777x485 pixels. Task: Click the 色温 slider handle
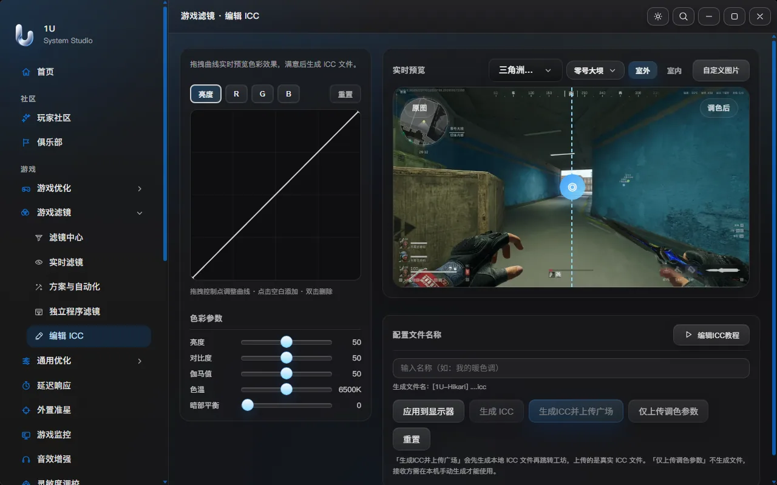coord(287,389)
